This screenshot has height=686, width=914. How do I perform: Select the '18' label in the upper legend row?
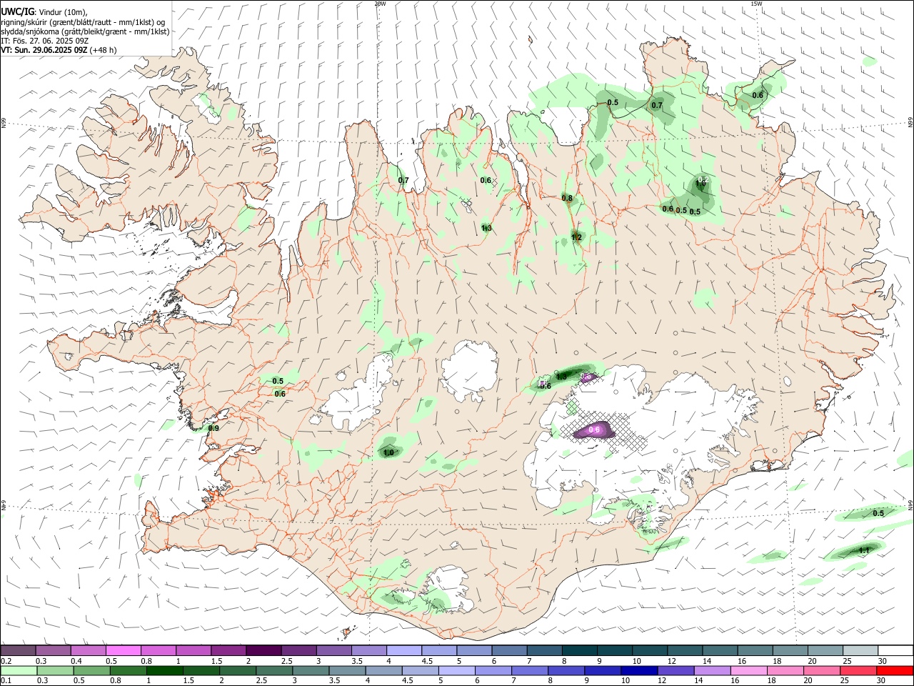coord(776,661)
